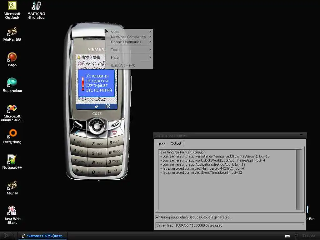Expand the Phone Commands arrow
Image resolution: width=320 pixels, height=240 pixels.
coord(150,42)
